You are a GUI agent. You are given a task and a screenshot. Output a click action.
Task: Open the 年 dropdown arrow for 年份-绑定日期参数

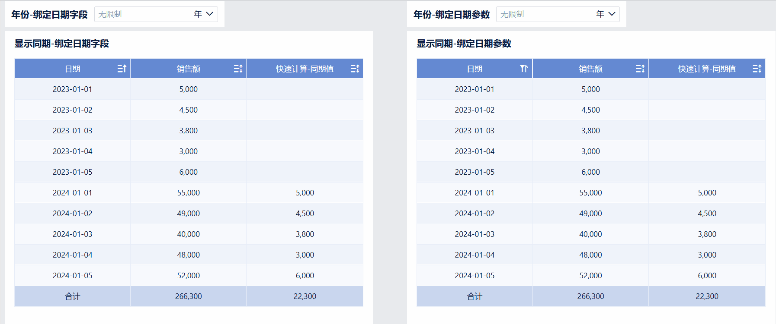click(612, 14)
